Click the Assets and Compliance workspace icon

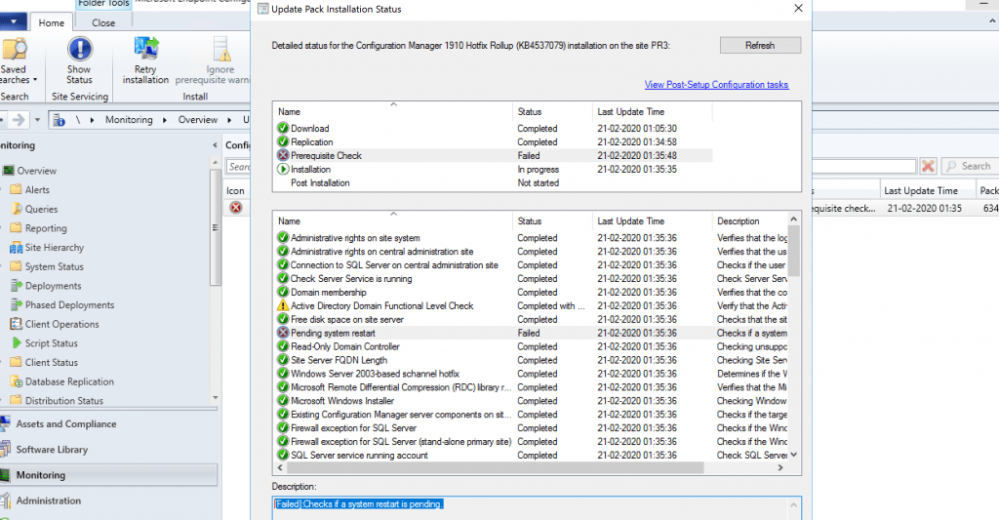6,423
